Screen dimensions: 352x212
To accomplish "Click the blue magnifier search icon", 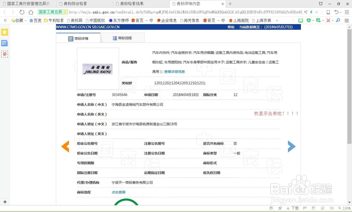I will coord(338,20).
